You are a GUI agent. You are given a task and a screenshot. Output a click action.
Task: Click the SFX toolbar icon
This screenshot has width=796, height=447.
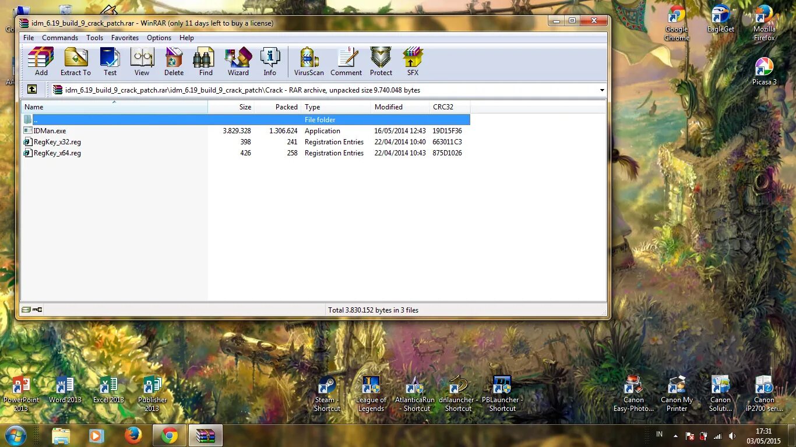coord(413,62)
